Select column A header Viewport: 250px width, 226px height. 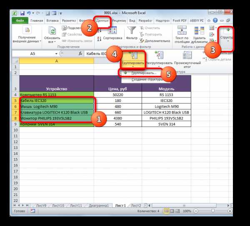click(57, 61)
